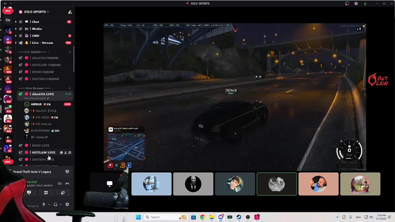
Task: Open user settings gear
Action: 67,204
